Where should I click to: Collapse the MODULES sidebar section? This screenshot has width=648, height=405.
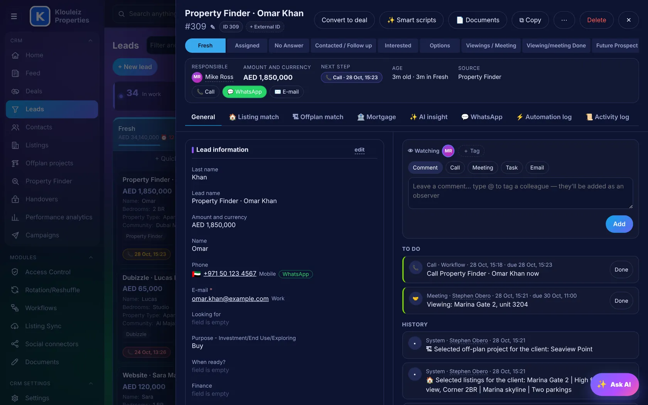point(91,258)
